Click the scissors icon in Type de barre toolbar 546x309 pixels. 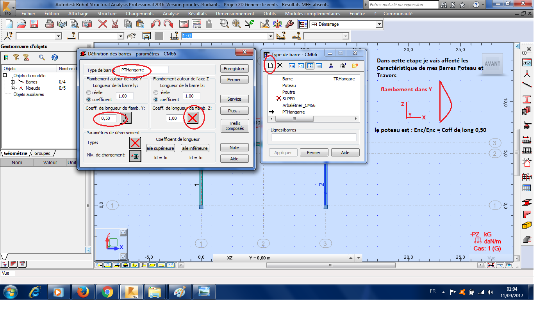coord(331,66)
